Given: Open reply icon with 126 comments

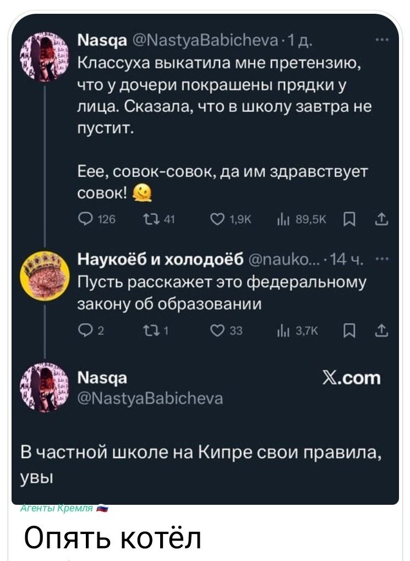Looking at the screenshot, I should pos(84,220).
